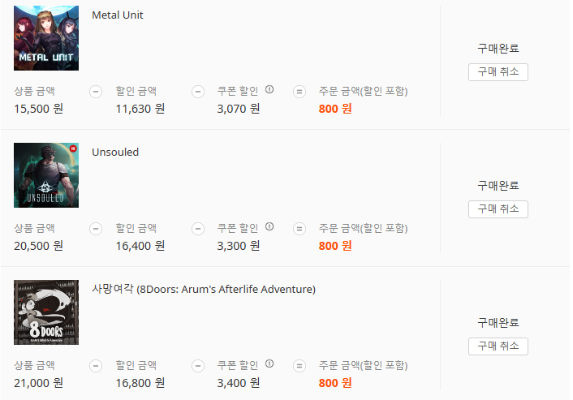This screenshot has width=573, height=400.
Task: Click the 8Doors game cover thumbnail
Action: 46,312
